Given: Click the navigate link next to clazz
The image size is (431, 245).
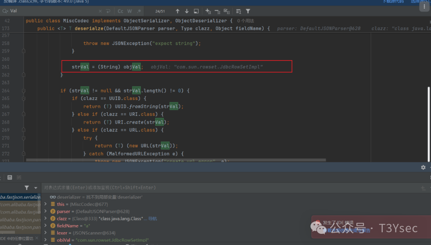Looking at the screenshot, I should coord(152,219).
